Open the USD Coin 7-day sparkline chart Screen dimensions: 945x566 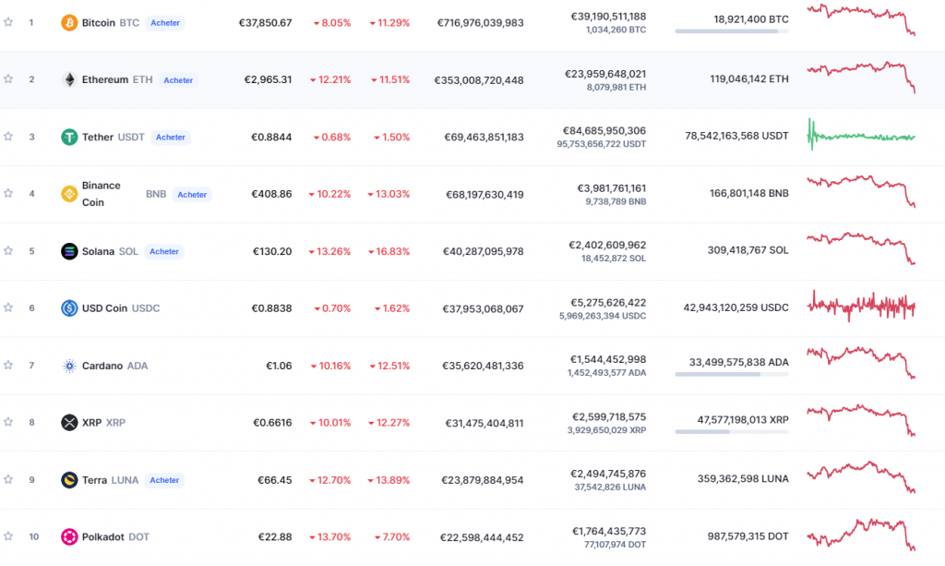click(861, 307)
